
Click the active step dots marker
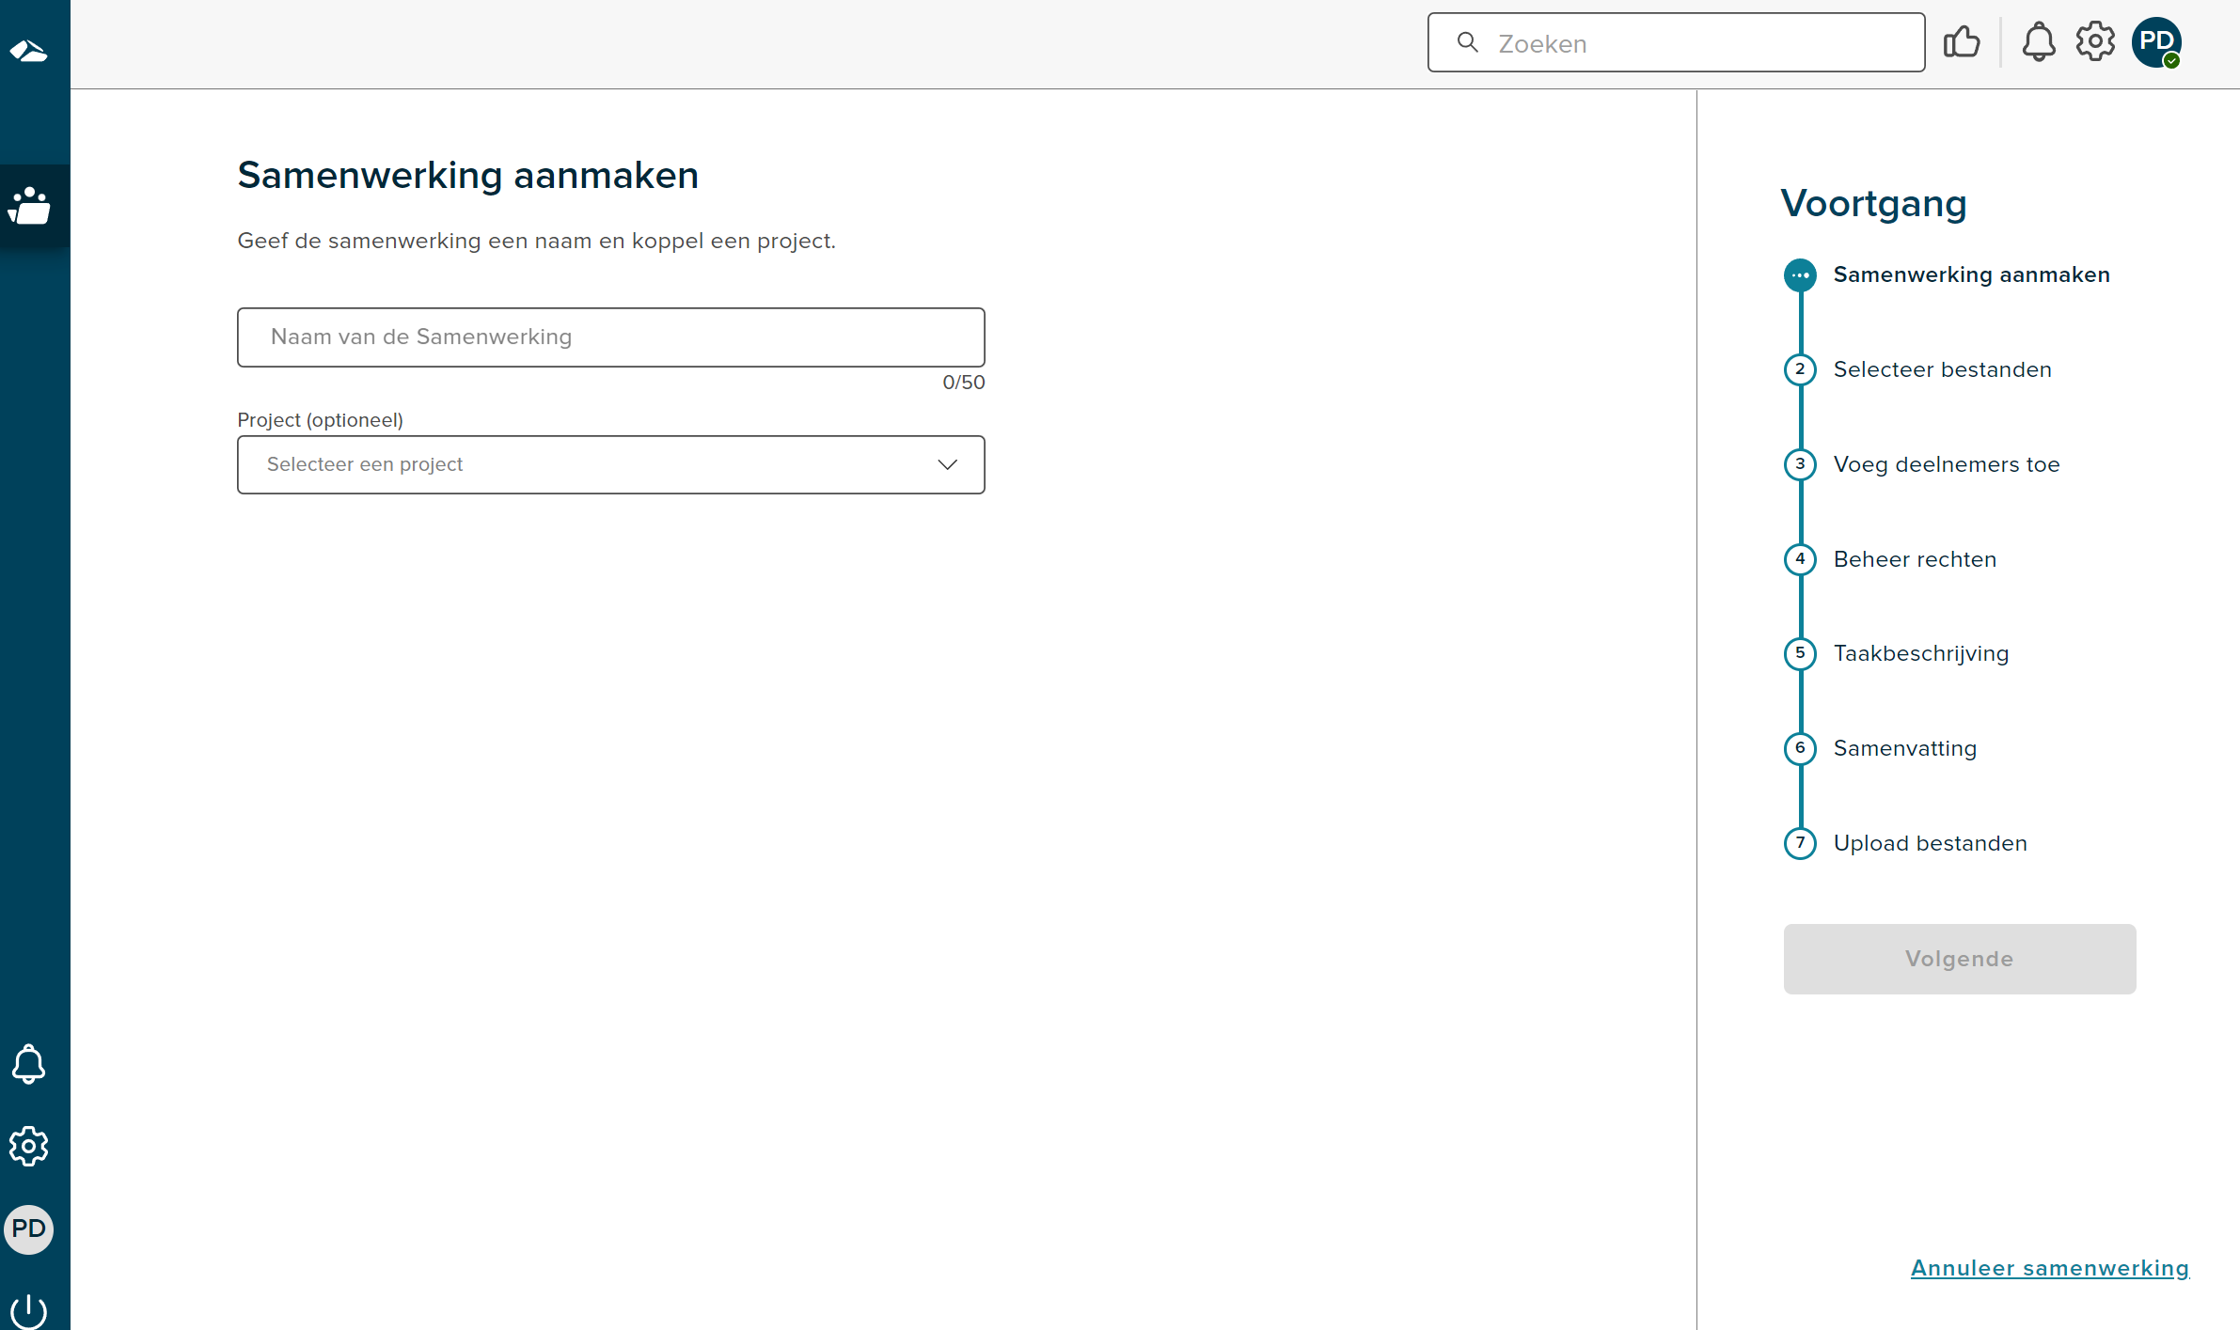pyautogui.click(x=1800, y=275)
